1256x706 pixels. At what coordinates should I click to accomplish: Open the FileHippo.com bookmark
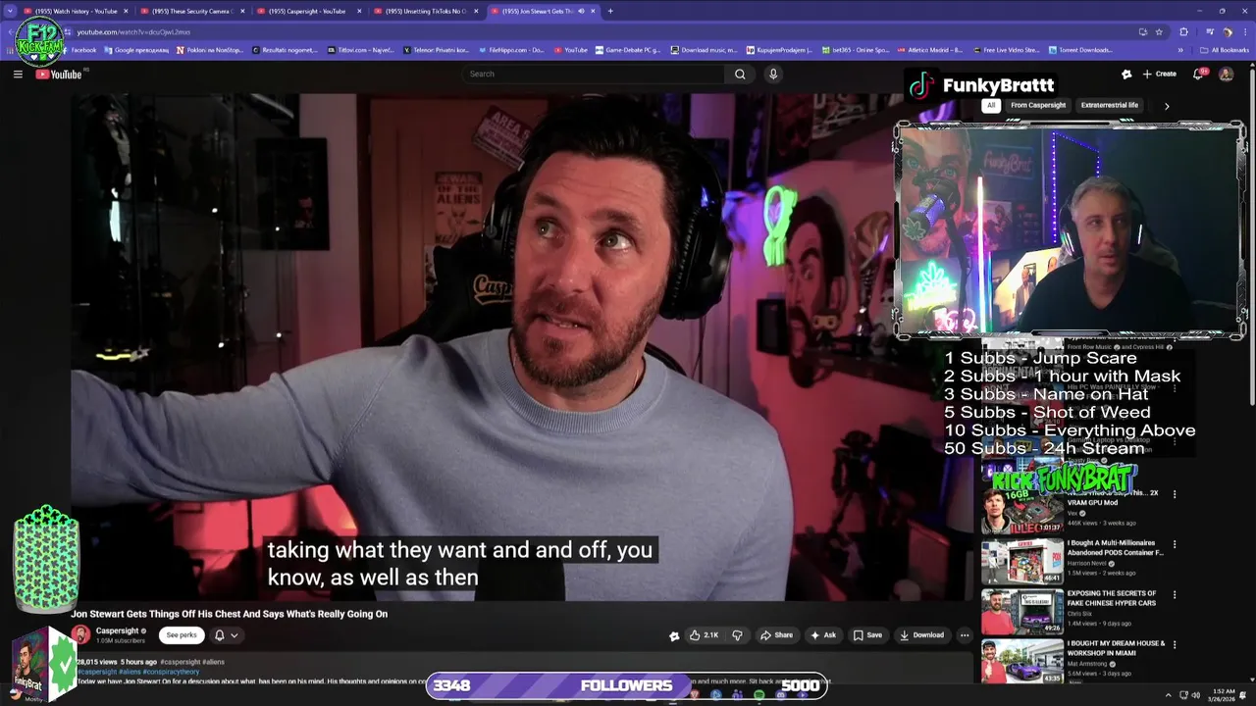coord(512,50)
